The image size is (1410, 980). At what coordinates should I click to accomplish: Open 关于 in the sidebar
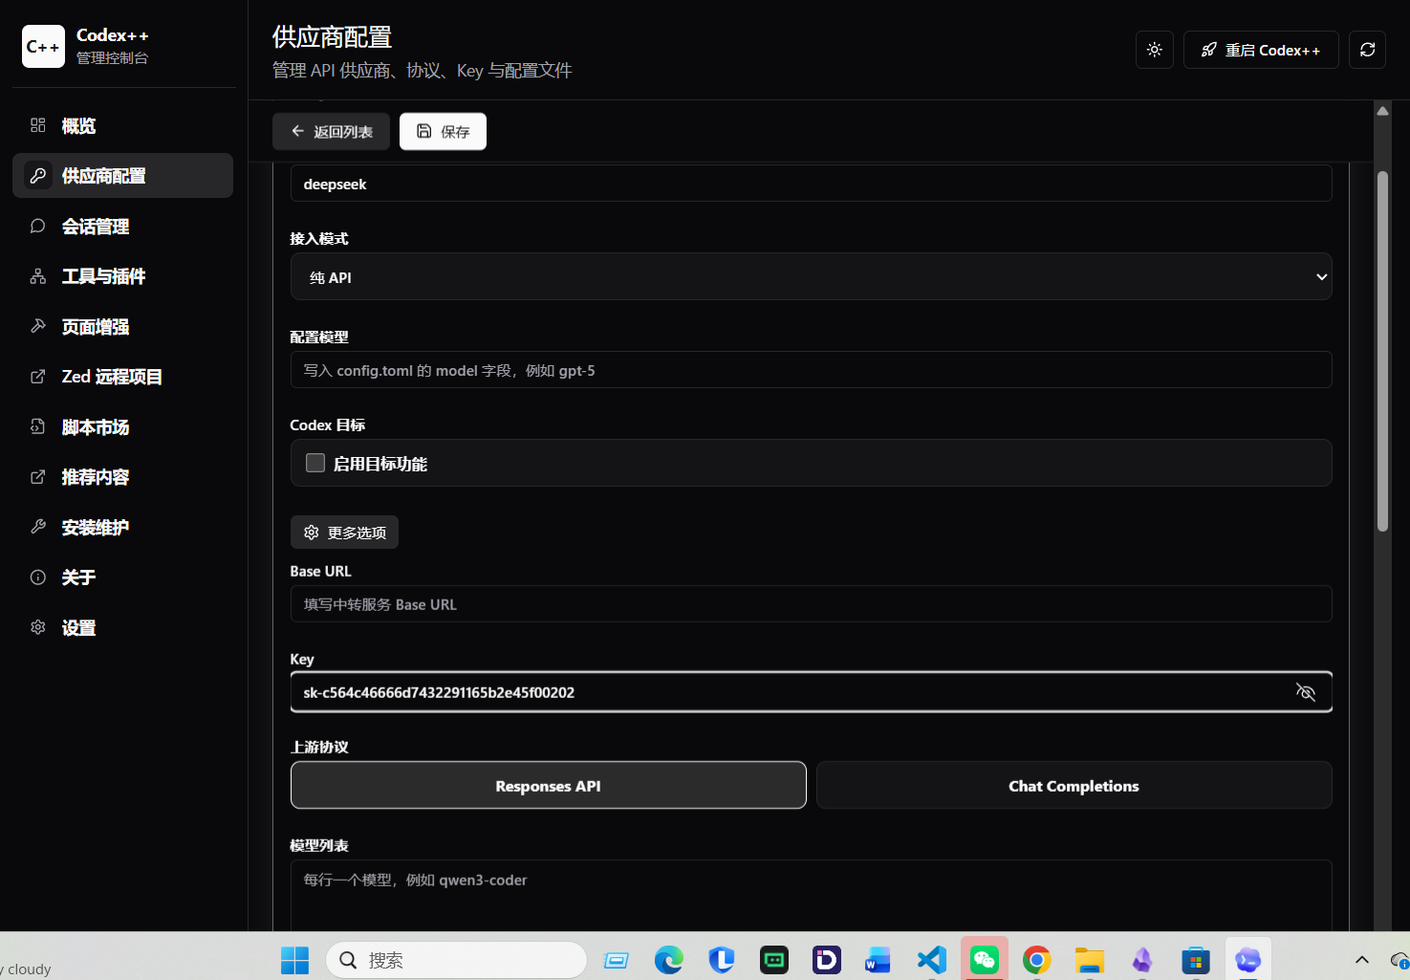(122, 577)
